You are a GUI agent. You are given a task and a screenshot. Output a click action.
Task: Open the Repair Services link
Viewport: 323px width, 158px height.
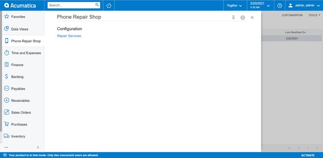pos(69,36)
